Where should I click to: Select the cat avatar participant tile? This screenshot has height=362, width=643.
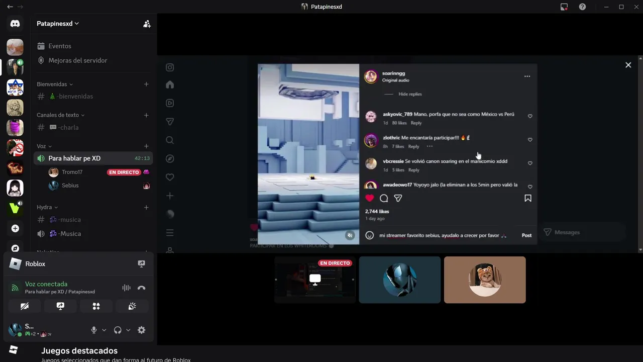[x=485, y=280]
